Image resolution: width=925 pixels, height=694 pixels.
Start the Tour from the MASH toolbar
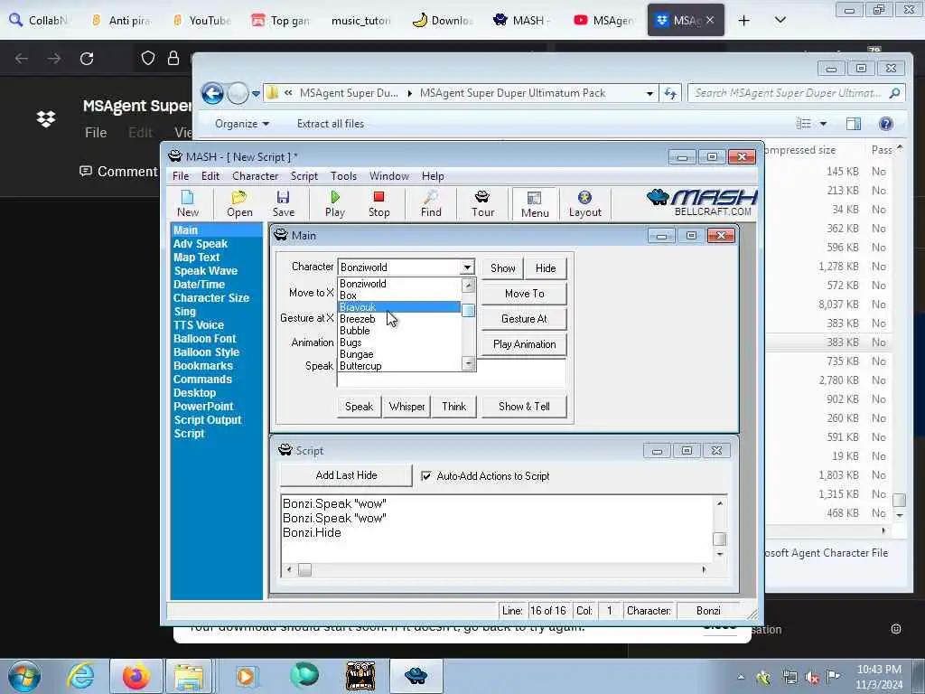click(x=482, y=203)
